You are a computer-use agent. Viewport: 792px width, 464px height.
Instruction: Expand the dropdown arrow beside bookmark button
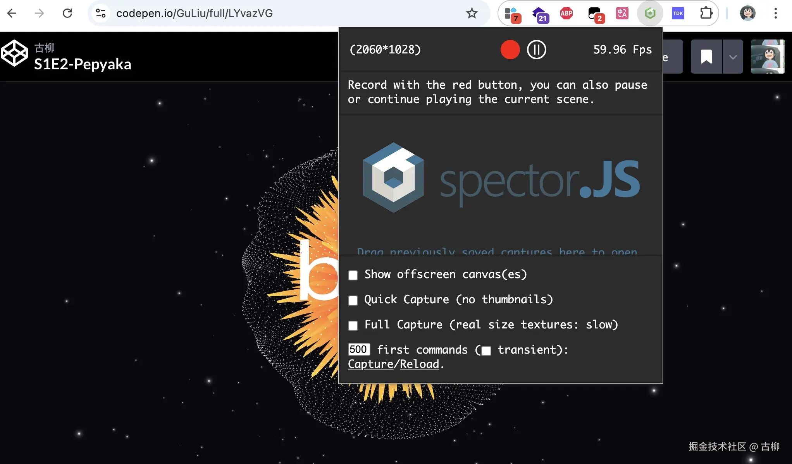click(x=733, y=57)
